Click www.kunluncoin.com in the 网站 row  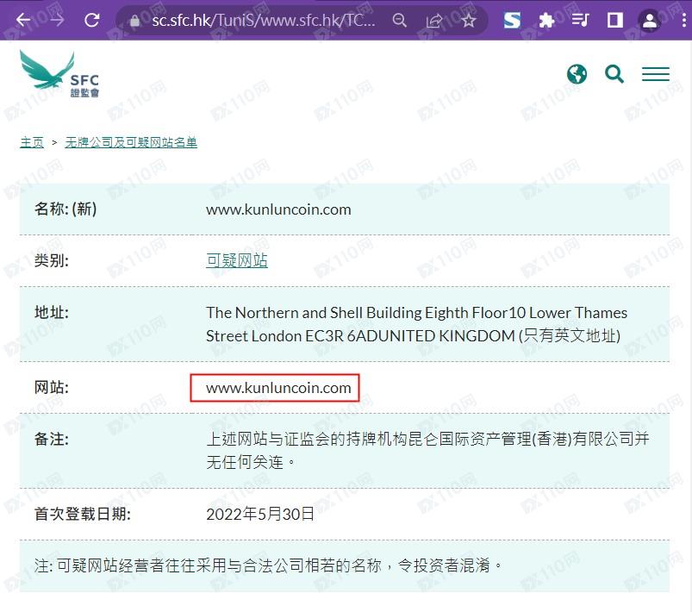[278, 388]
